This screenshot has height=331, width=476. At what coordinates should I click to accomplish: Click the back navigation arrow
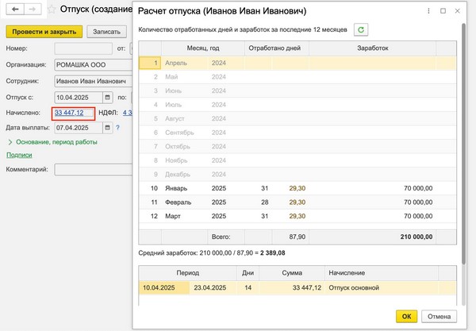14,10
